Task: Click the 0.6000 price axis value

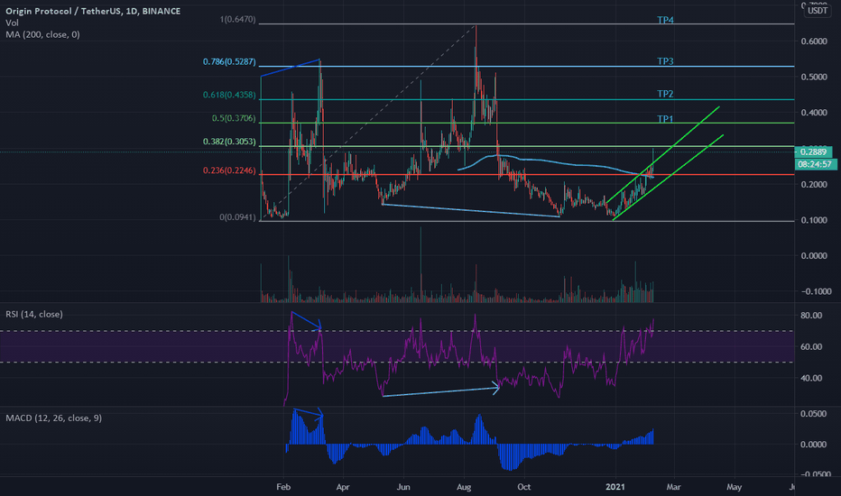Action: point(814,41)
